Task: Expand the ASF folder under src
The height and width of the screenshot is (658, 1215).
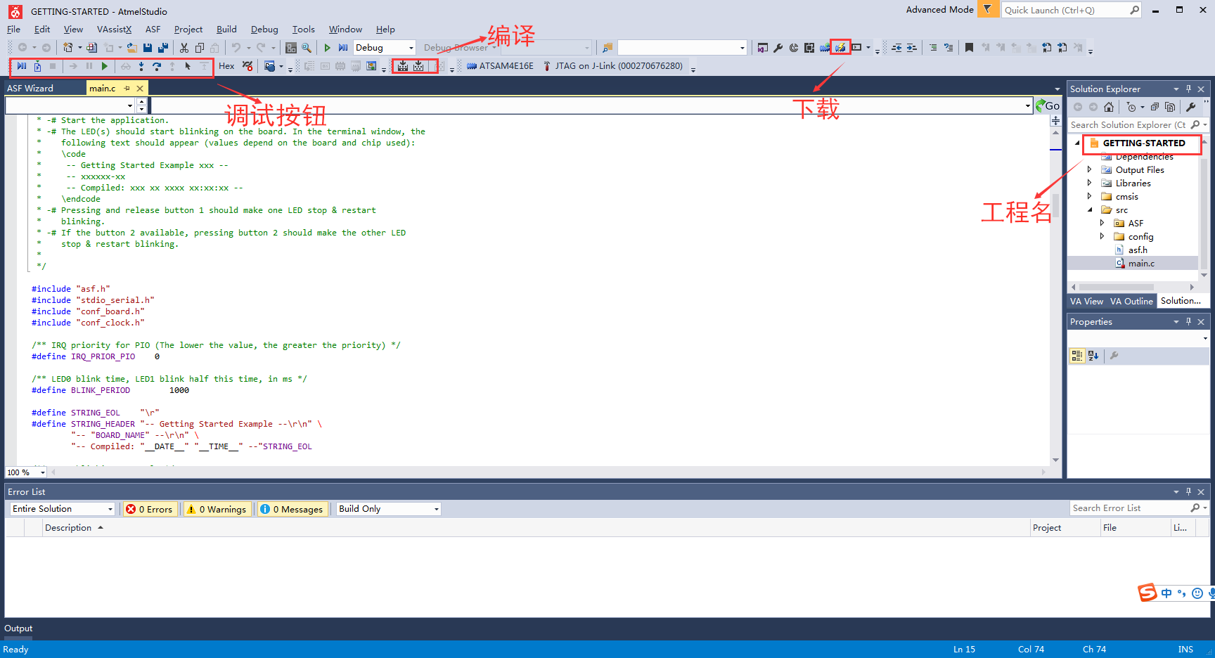Action: pos(1102,224)
